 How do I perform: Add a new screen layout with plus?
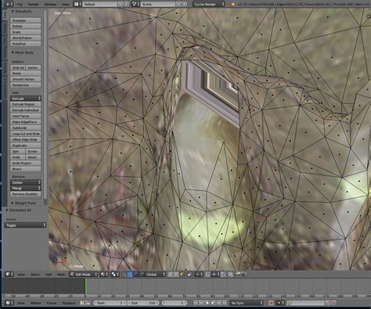click(x=121, y=4)
